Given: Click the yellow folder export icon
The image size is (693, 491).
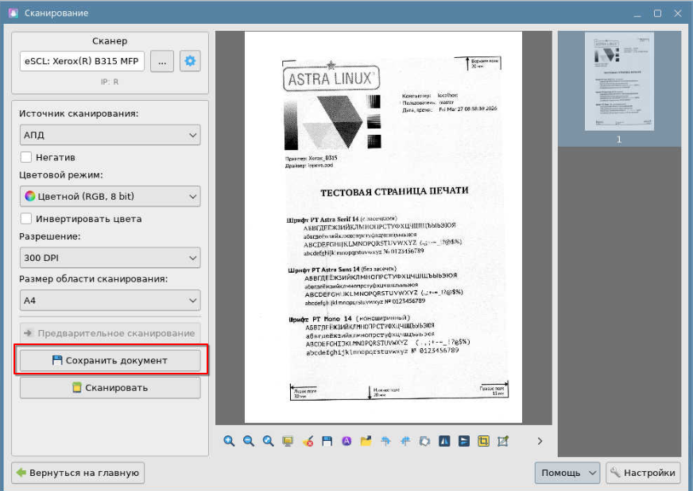Looking at the screenshot, I should (x=366, y=441).
